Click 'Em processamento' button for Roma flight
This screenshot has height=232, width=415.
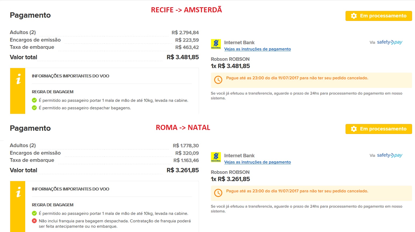pyautogui.click(x=379, y=129)
